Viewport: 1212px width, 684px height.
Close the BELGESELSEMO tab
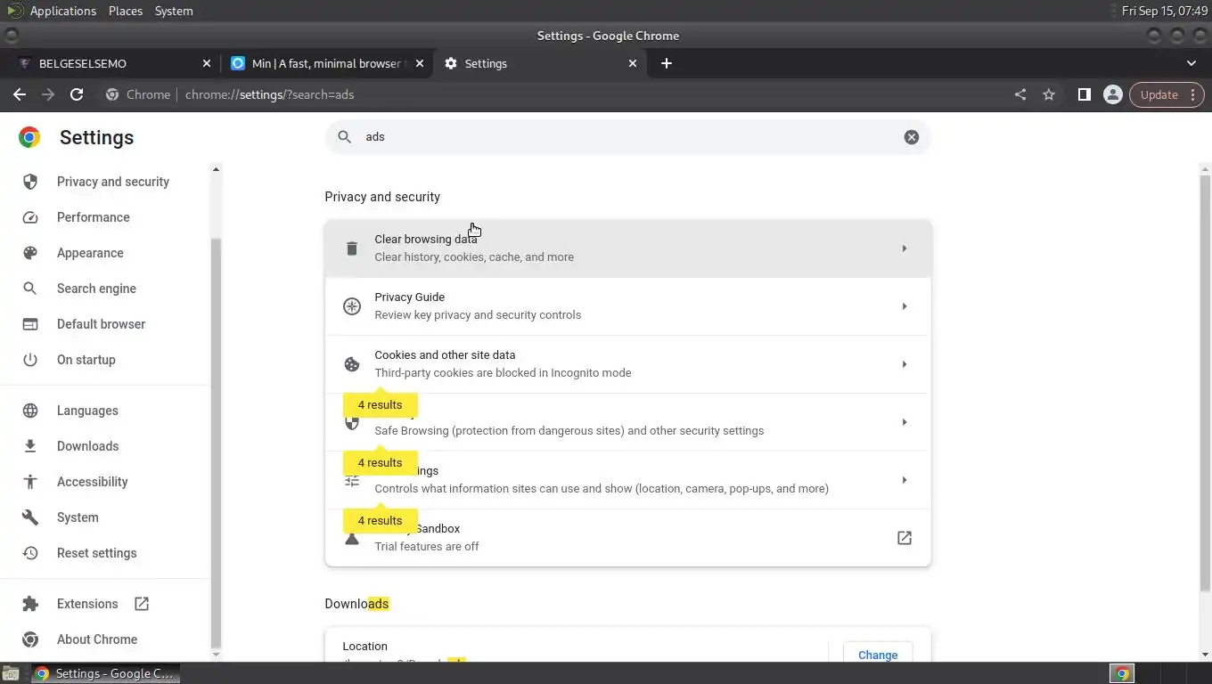point(207,63)
